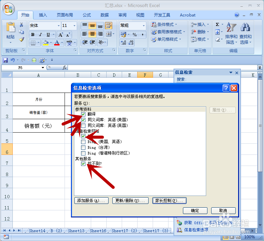The image size is (264, 241).
Task: Decrease font size with small A
Action: click(x=68, y=35)
